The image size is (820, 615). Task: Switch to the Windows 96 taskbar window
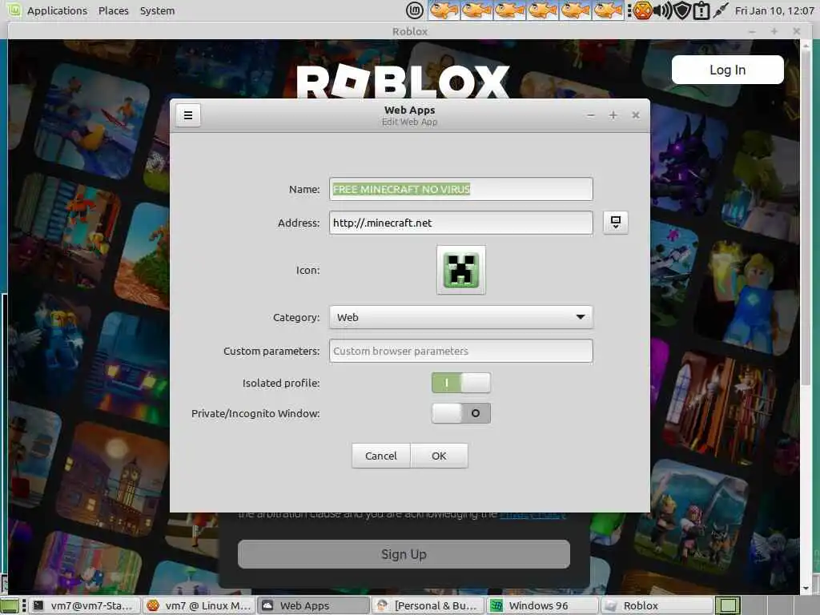point(542,605)
